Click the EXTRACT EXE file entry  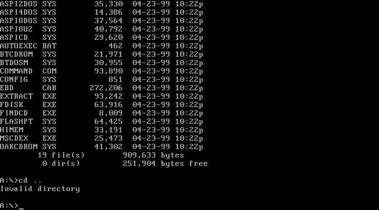101,96
